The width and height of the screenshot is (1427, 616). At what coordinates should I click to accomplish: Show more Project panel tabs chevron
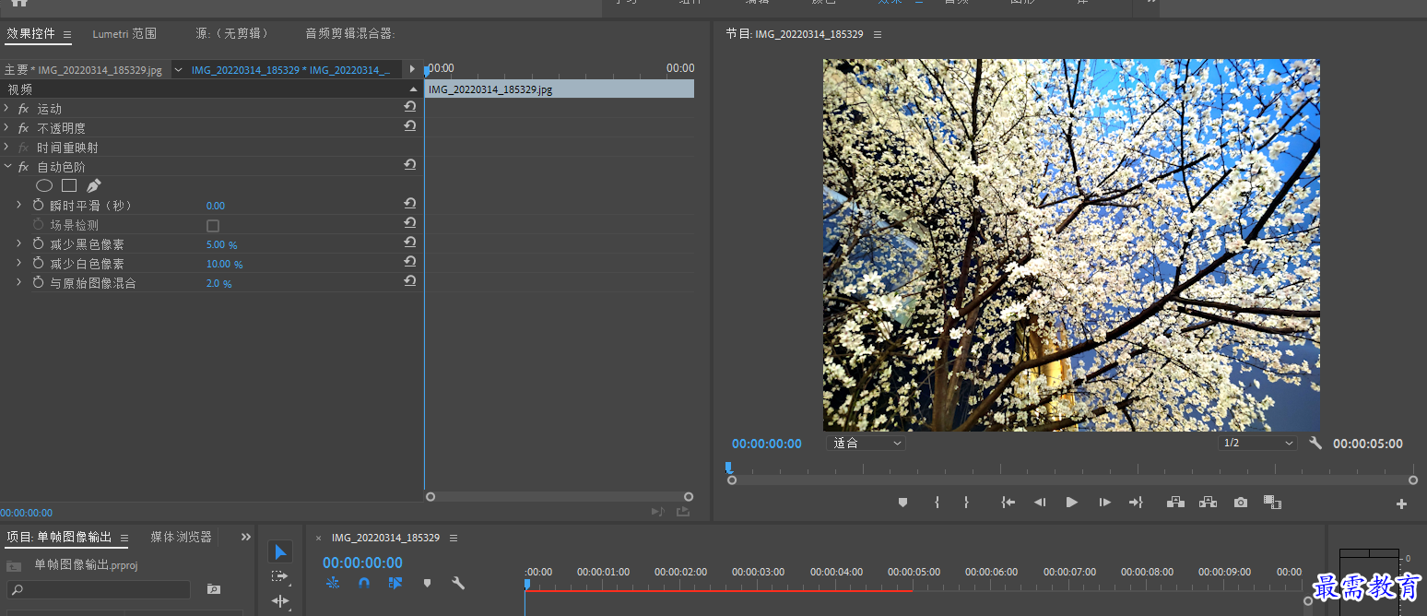point(246,537)
